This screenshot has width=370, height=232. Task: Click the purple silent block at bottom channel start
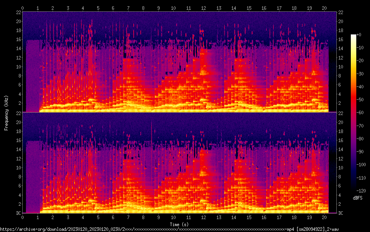pos(33,177)
